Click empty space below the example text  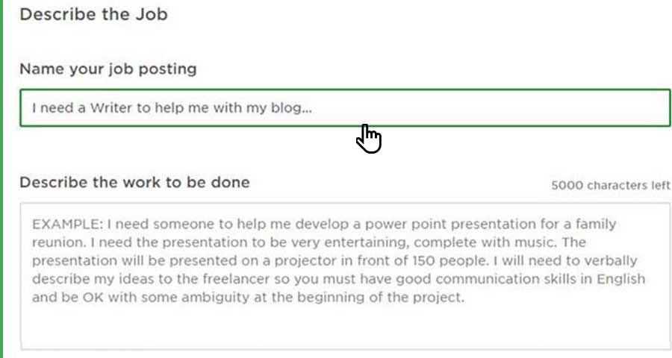click(x=343, y=328)
